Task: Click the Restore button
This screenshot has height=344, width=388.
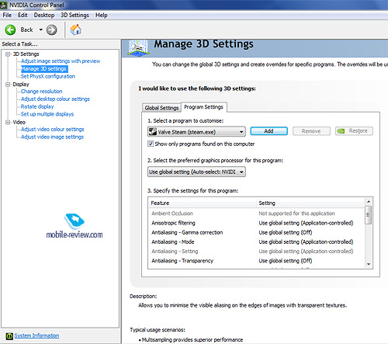Action: tap(354, 131)
